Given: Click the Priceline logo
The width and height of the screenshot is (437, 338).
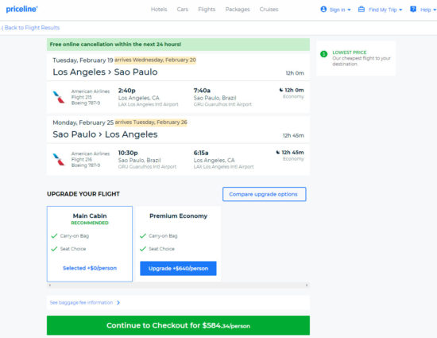Looking at the screenshot, I should pos(21,10).
